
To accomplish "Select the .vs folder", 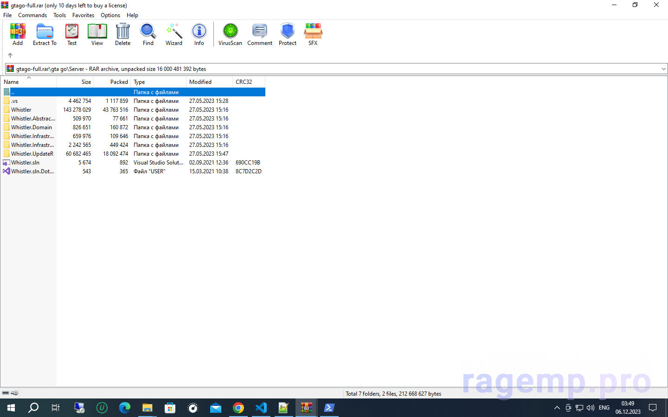I will pos(14,101).
